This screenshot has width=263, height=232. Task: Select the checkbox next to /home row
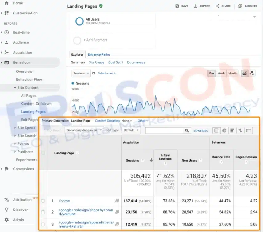pyautogui.click(x=43, y=201)
